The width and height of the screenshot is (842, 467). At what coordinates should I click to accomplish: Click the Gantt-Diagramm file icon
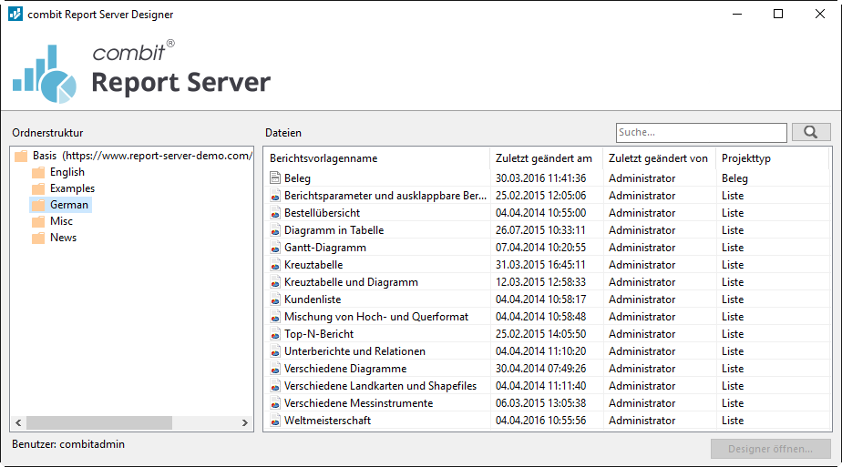[x=275, y=248]
